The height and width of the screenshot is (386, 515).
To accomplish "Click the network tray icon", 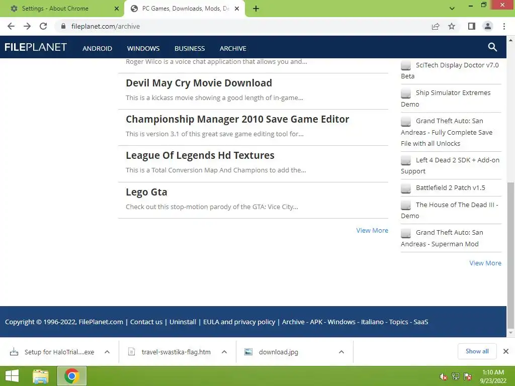I will (x=456, y=376).
